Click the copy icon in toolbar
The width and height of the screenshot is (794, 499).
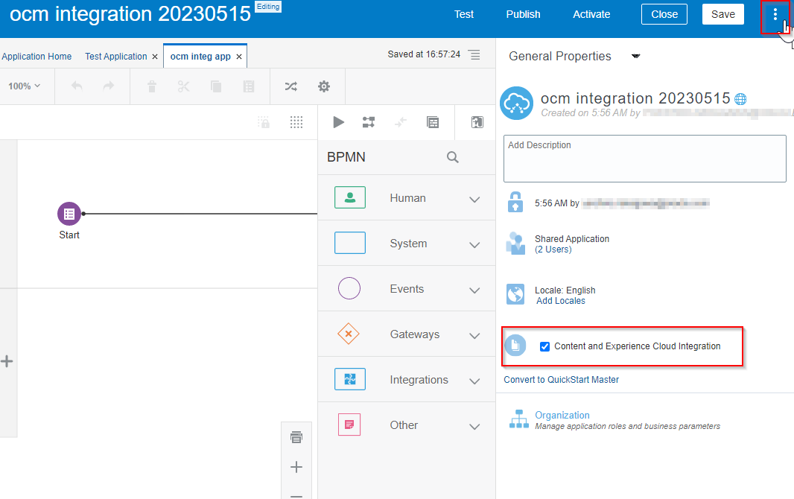click(216, 86)
